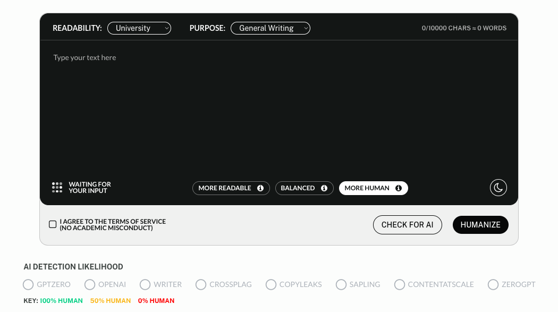
Task: Click the Crossplag detector indicator circle
Action: click(201, 284)
